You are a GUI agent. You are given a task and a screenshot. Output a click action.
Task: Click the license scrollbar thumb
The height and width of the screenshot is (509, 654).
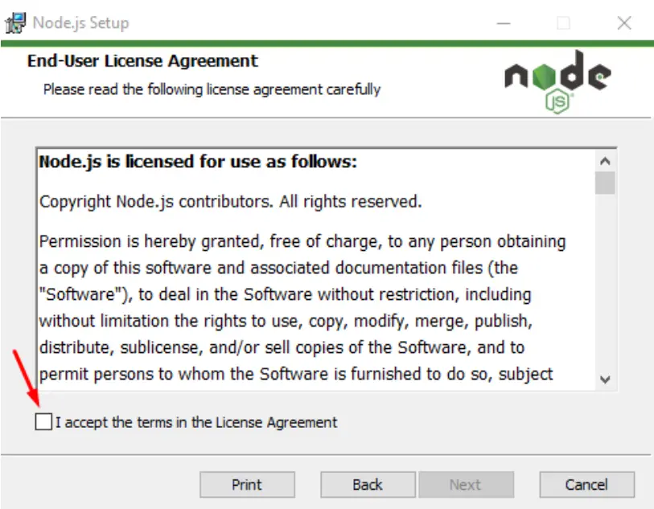tap(605, 183)
